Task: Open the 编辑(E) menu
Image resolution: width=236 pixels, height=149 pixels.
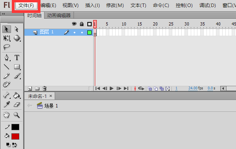Action: coord(48,5)
